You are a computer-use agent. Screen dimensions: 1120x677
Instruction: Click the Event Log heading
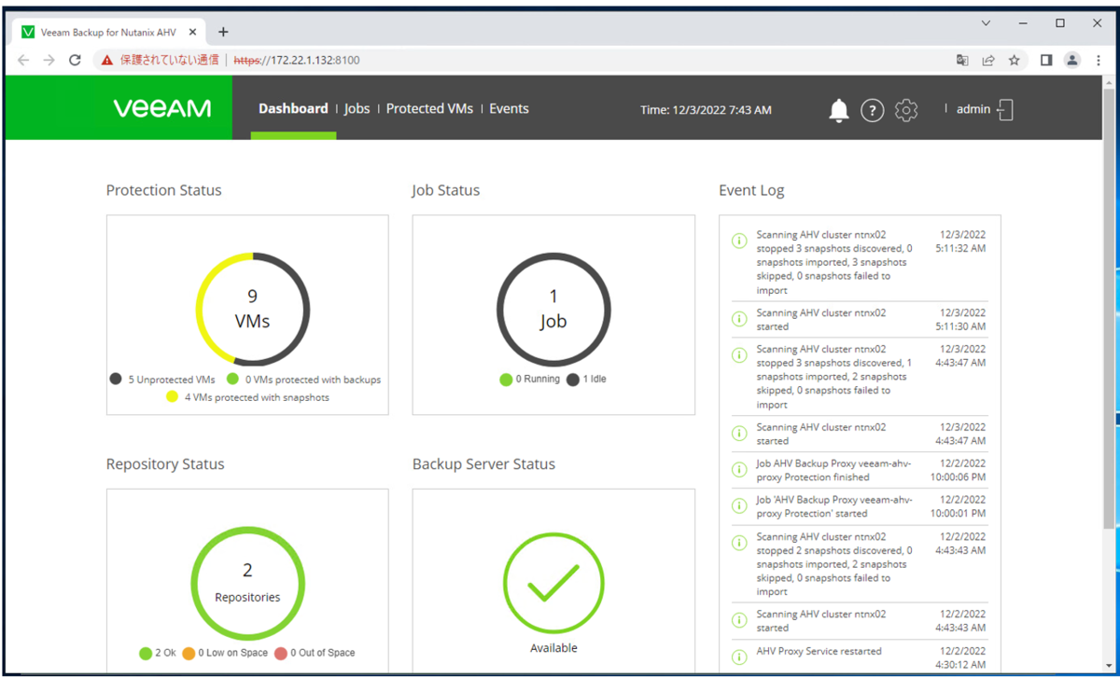tap(751, 190)
